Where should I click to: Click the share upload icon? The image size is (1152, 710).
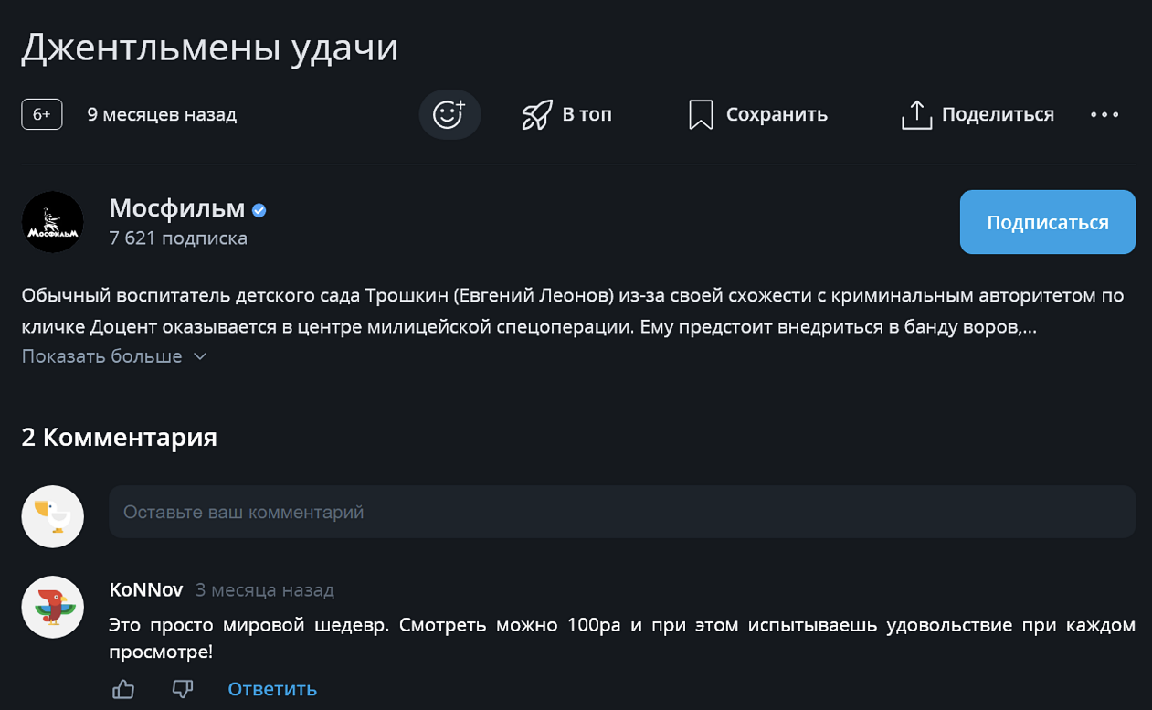pos(916,114)
